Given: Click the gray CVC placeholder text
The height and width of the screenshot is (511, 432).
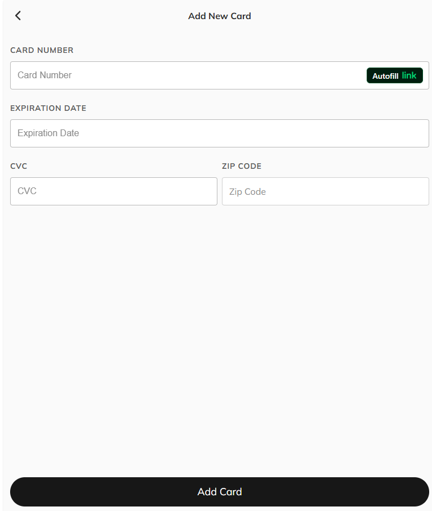Looking at the screenshot, I should 26,191.
